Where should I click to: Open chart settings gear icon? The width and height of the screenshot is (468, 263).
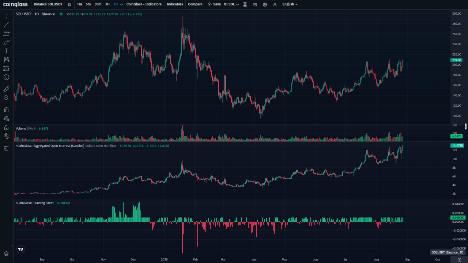click(265, 4)
